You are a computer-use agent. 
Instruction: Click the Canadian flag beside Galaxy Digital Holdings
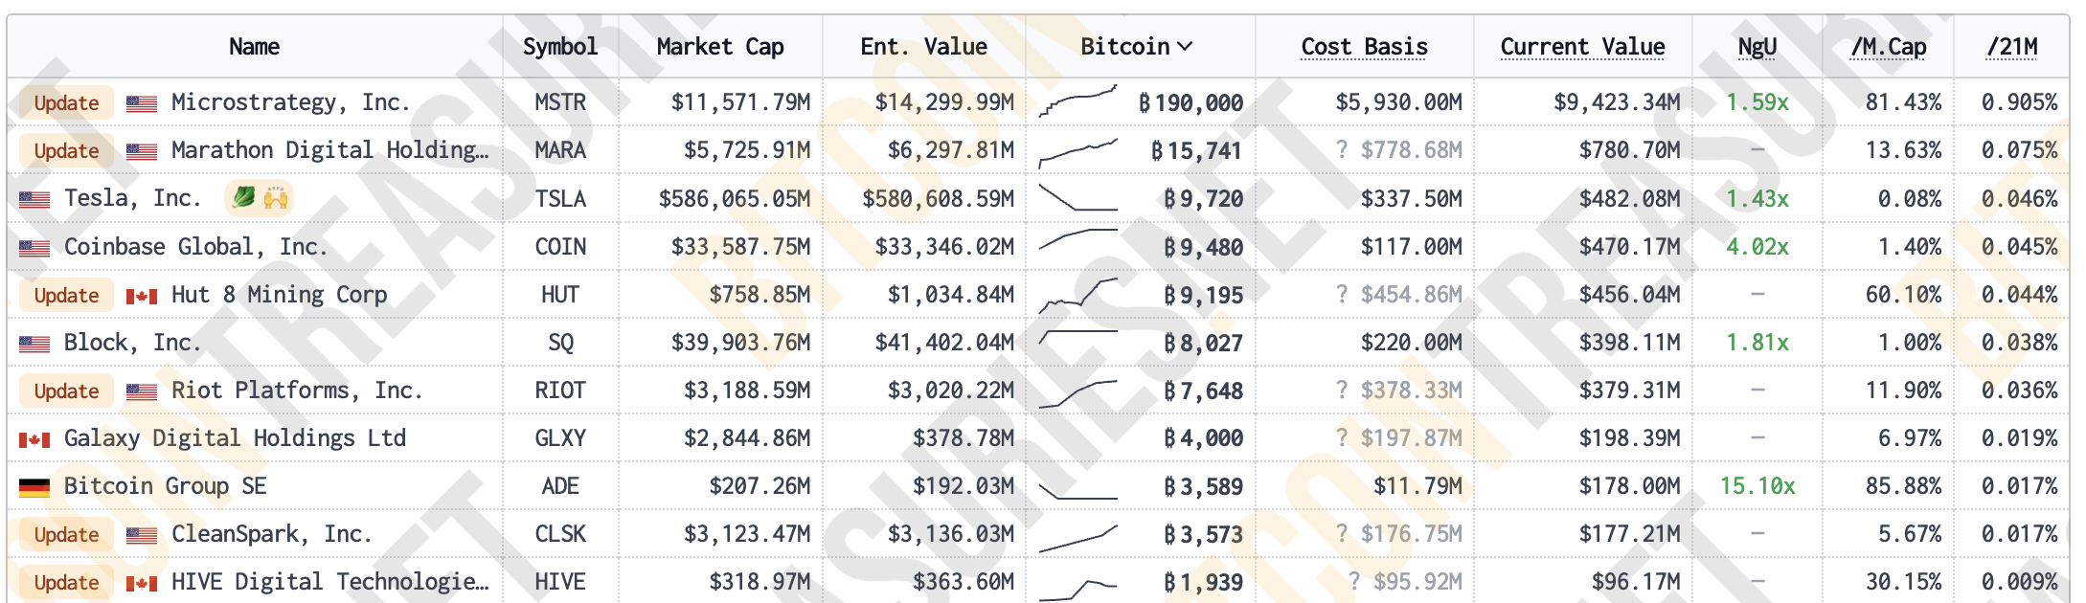pyautogui.click(x=34, y=439)
